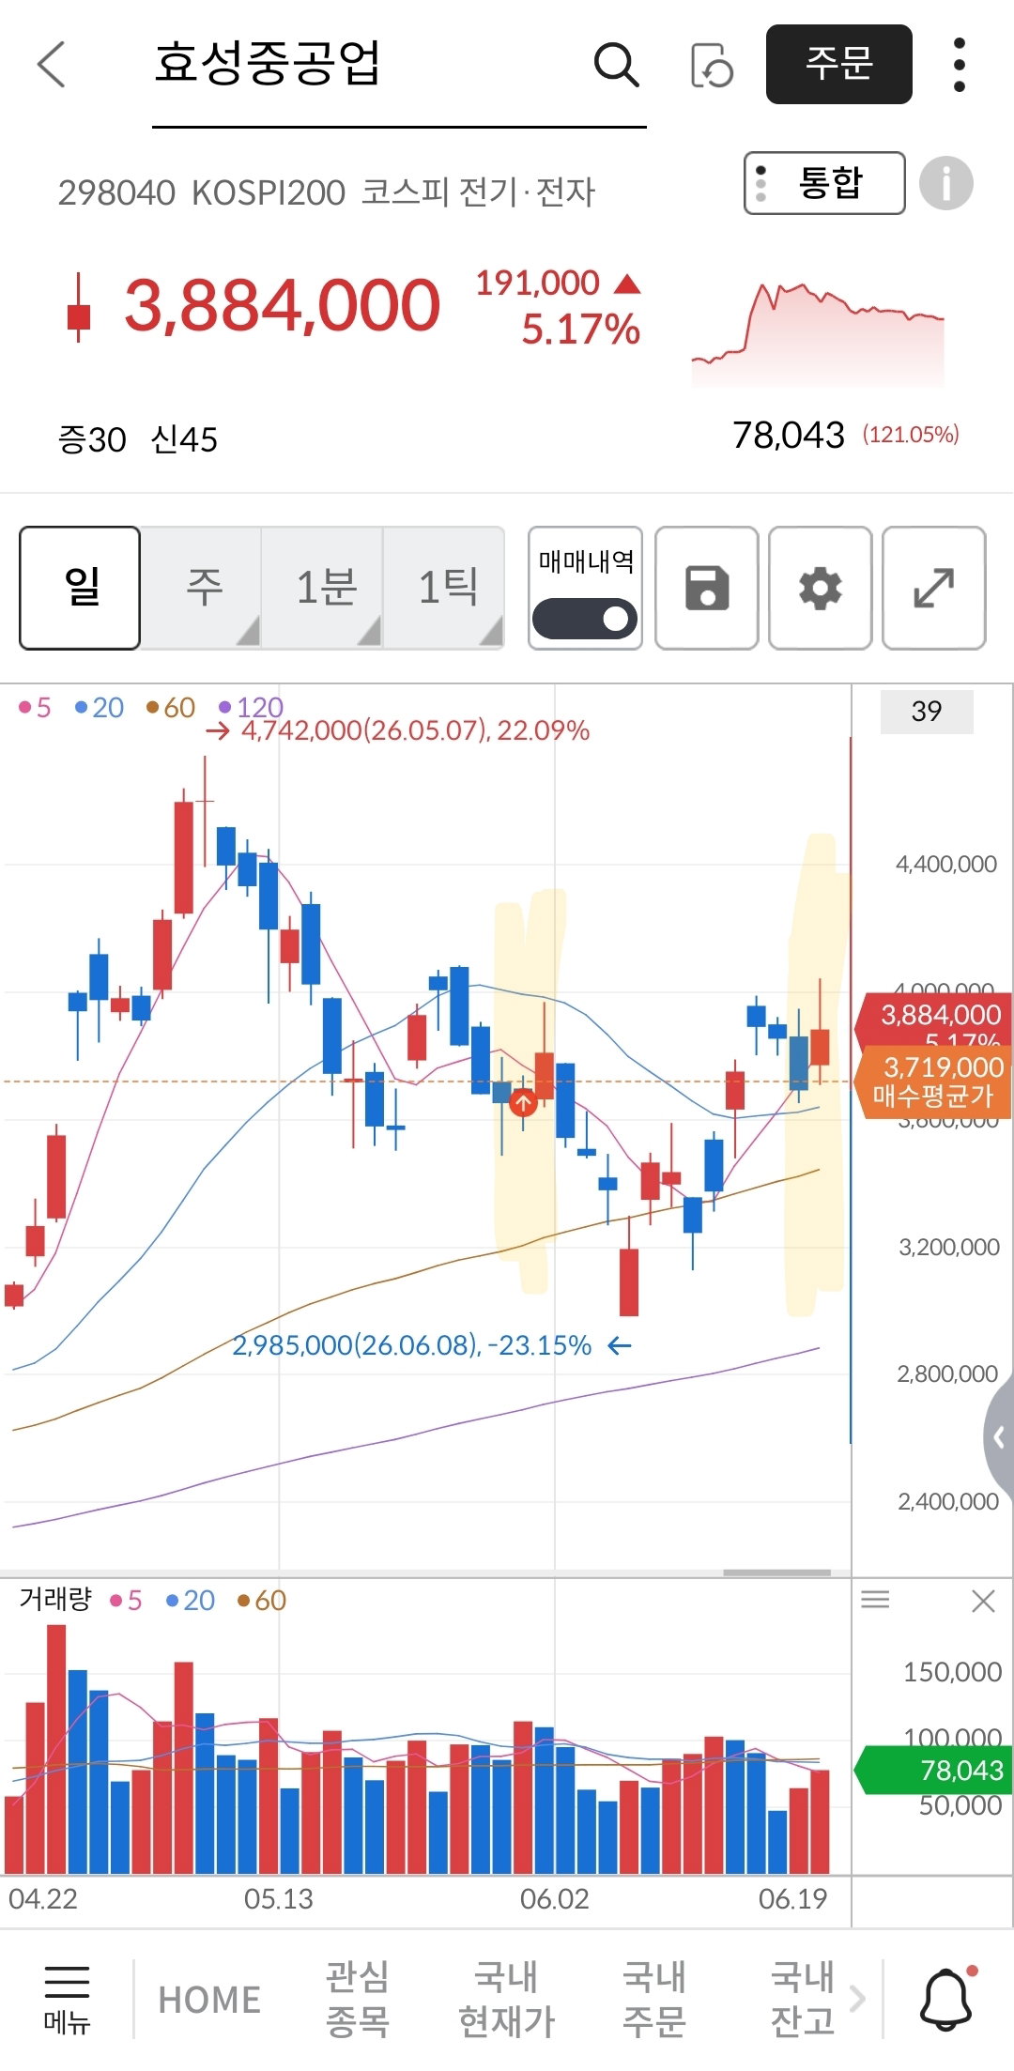Expand the side panel gray chevron handle
Screen dimensions: 1014x2071
coord(999,1437)
